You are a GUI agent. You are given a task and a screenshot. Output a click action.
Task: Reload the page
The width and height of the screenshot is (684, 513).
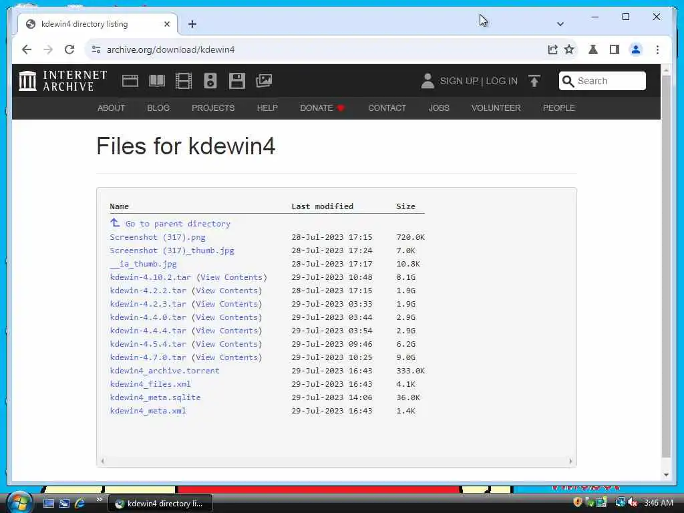69,49
